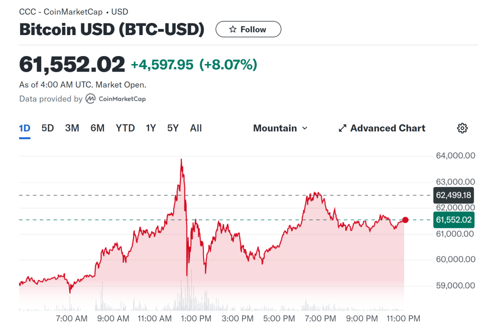Image resolution: width=479 pixels, height=330 pixels.
Task: Click the red current-price dot on chart
Action: (405, 220)
